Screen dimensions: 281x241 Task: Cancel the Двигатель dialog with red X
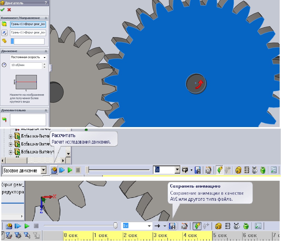pyautogui.click(x=9, y=10)
